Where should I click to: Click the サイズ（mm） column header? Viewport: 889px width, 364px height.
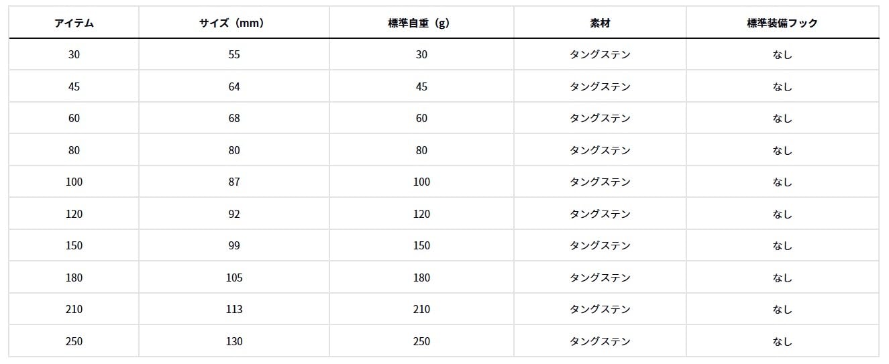click(x=234, y=23)
